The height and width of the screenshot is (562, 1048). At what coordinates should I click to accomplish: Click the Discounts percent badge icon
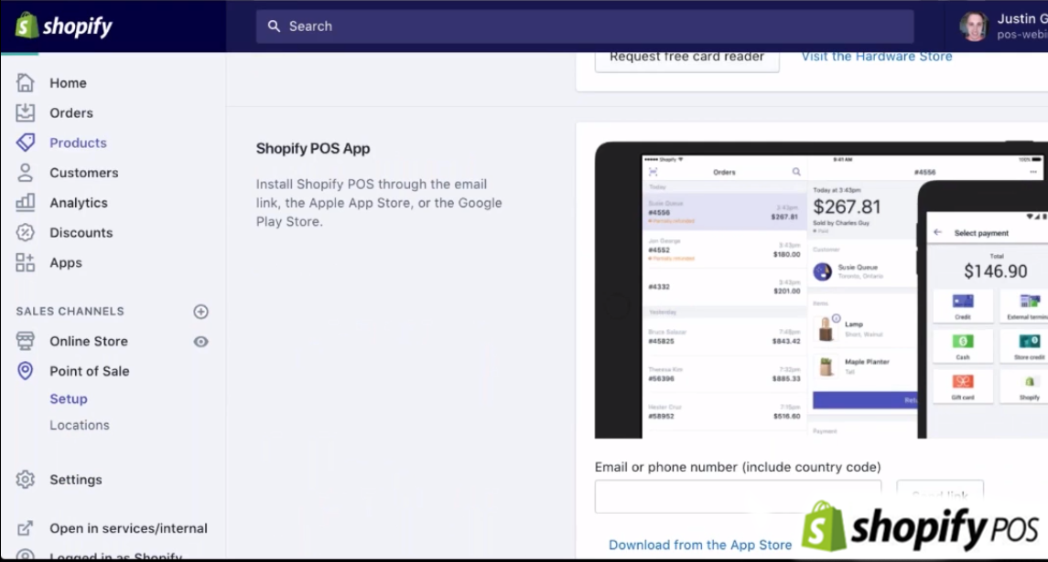pyautogui.click(x=26, y=233)
